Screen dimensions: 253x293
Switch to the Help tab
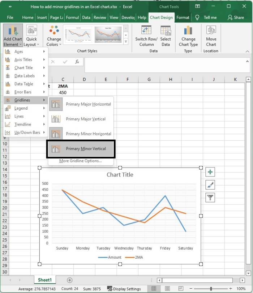click(142, 18)
